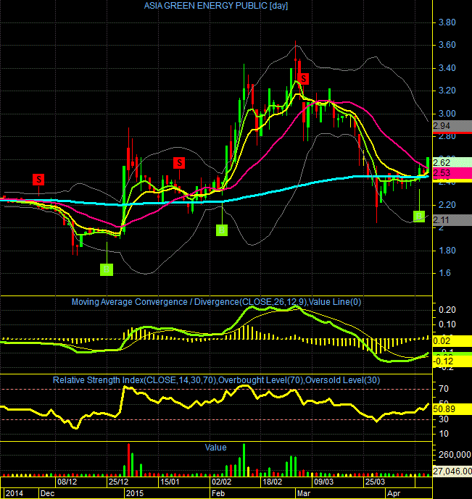Select the 18/02 date on the time axis
Screen dimensions: 472x499
pos(272,482)
